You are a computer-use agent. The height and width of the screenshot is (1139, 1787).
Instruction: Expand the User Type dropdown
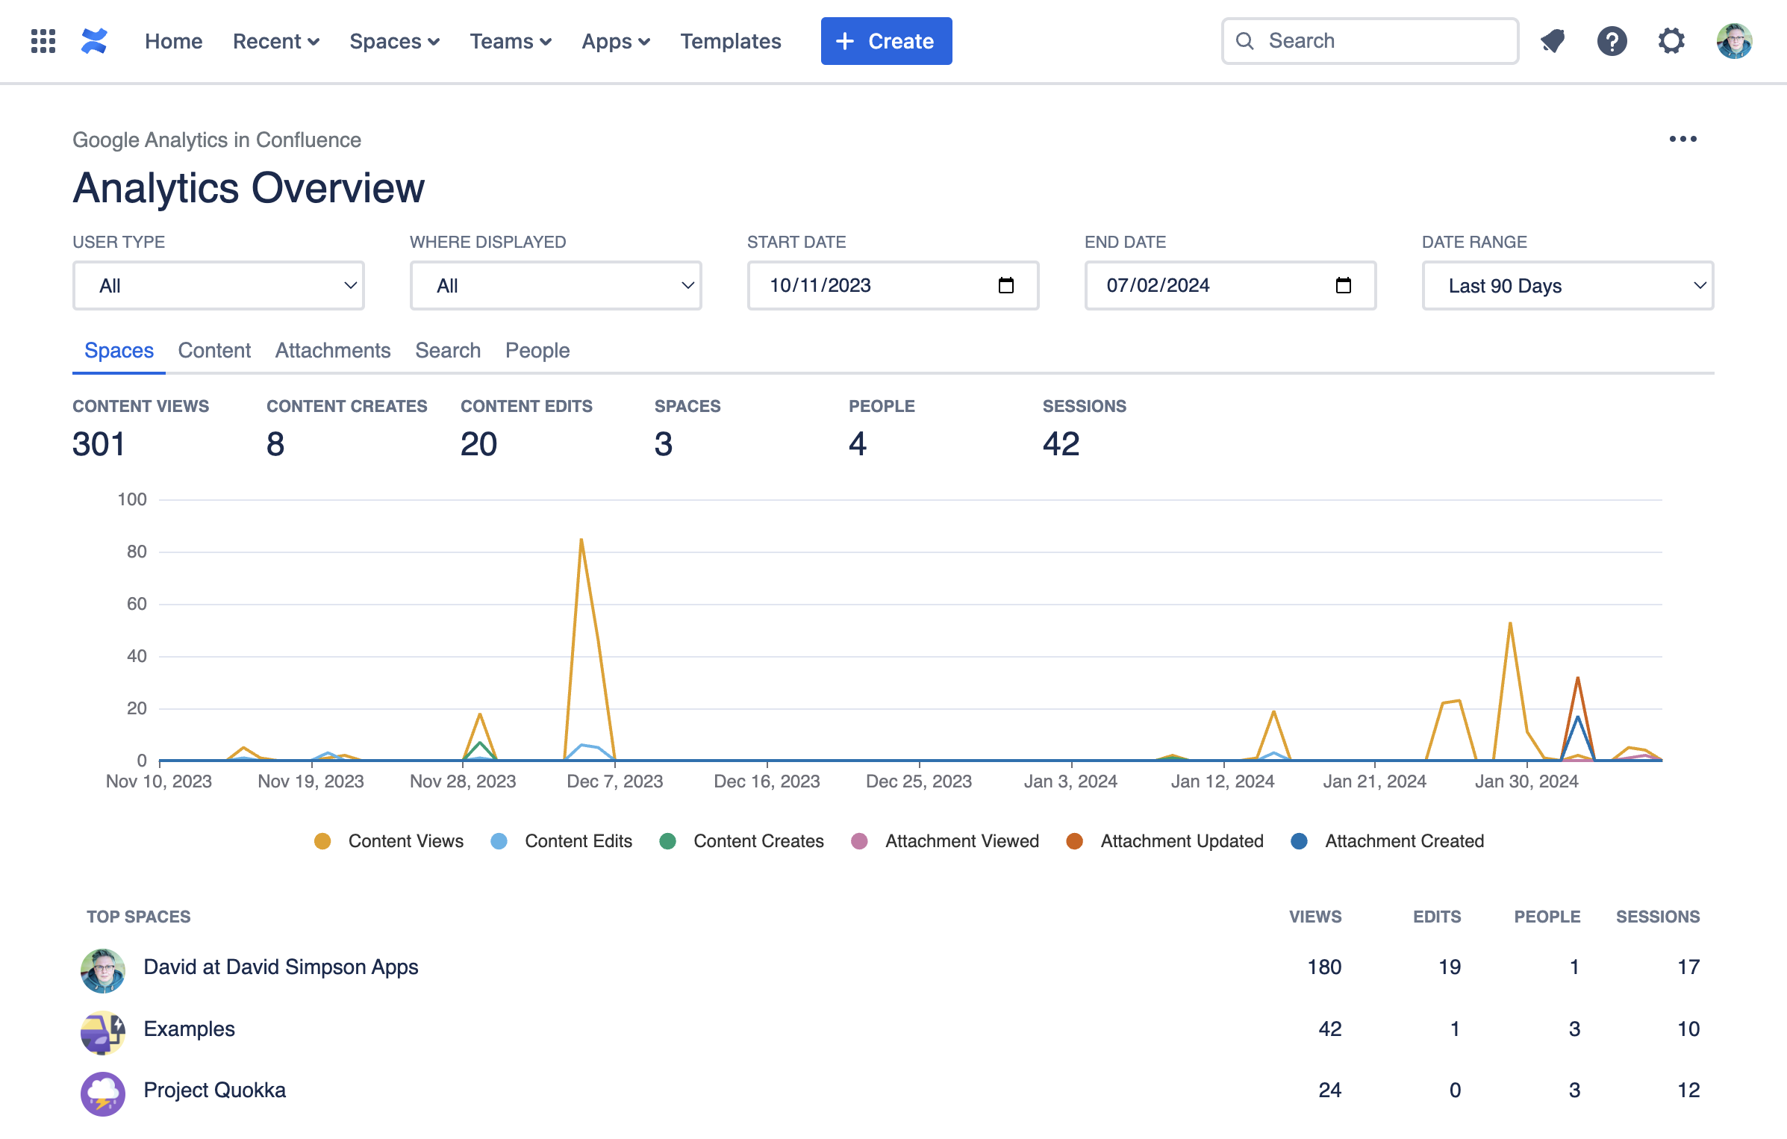pos(218,285)
